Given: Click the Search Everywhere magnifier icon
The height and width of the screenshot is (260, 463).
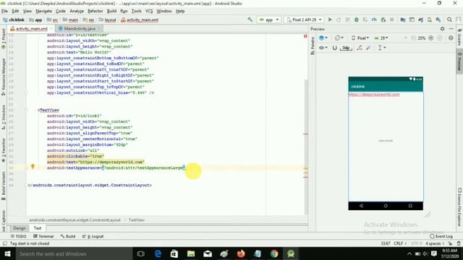Looking at the screenshot, I should click(449, 19).
